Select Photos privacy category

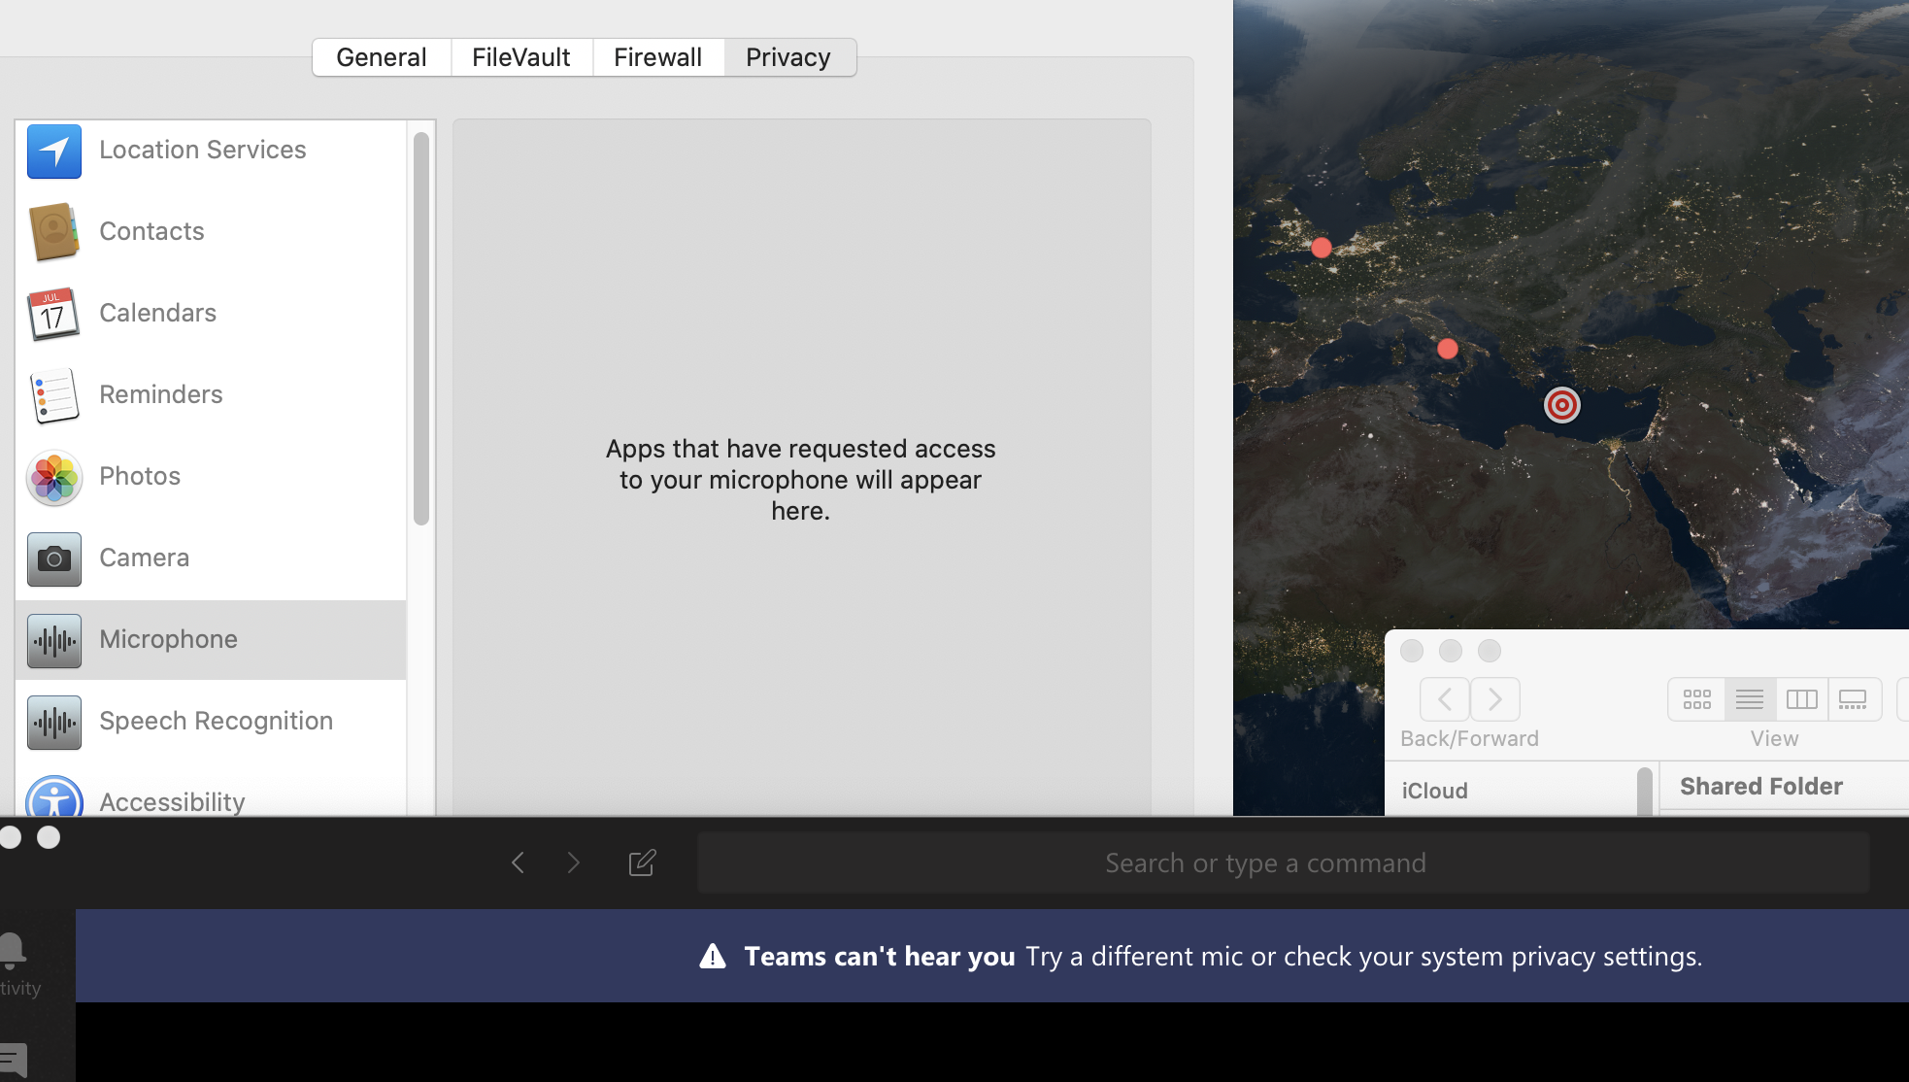(x=140, y=476)
